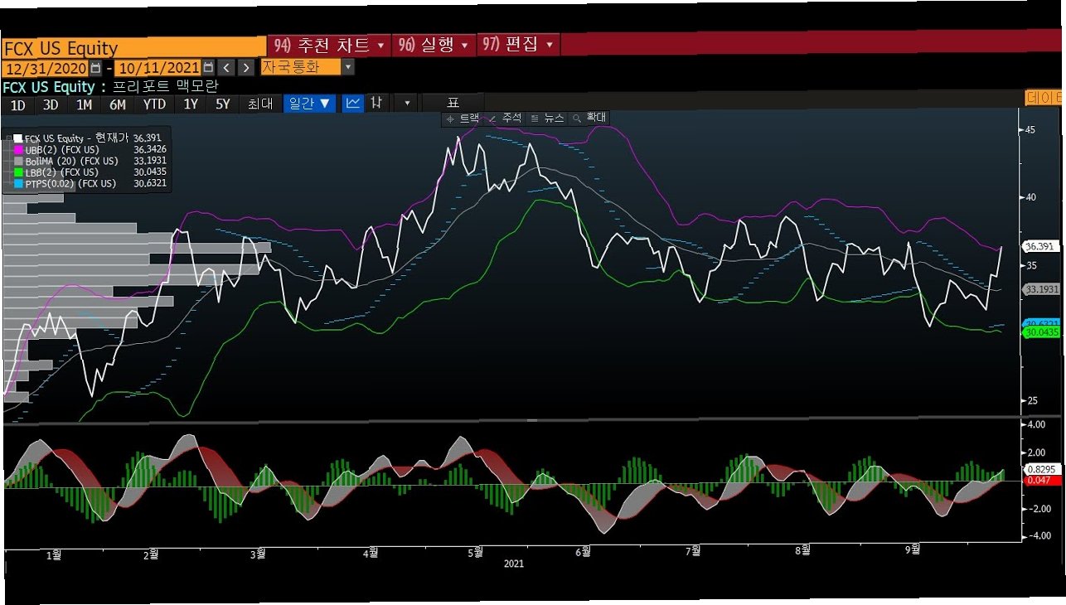Click green 30.0435 axis value label
Image resolution: width=1066 pixels, height=605 pixels.
click(1042, 332)
